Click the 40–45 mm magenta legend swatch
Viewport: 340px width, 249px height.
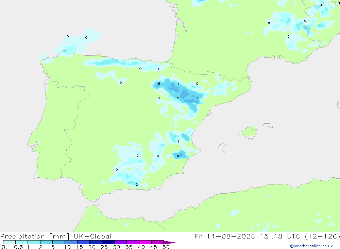145,242
